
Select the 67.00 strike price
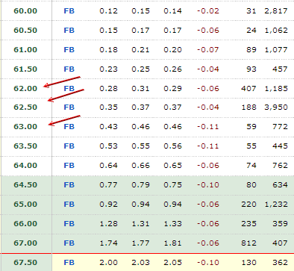tap(25, 243)
